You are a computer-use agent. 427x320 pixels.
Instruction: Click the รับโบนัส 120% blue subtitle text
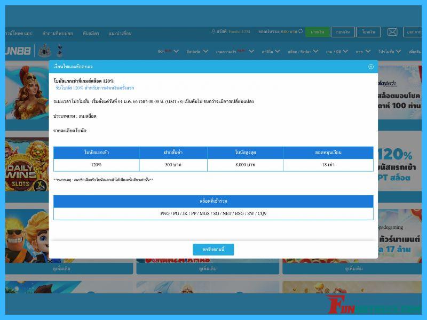click(95, 88)
